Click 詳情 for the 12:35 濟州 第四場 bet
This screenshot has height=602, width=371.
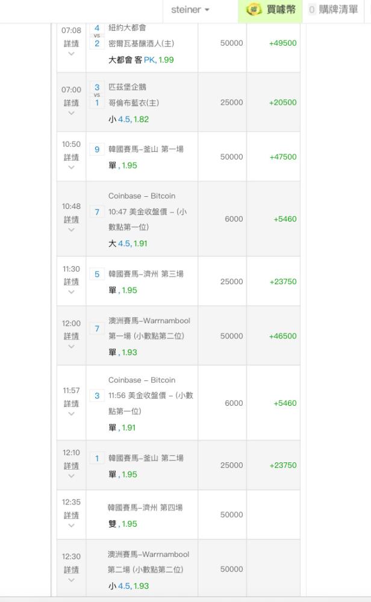71,515
